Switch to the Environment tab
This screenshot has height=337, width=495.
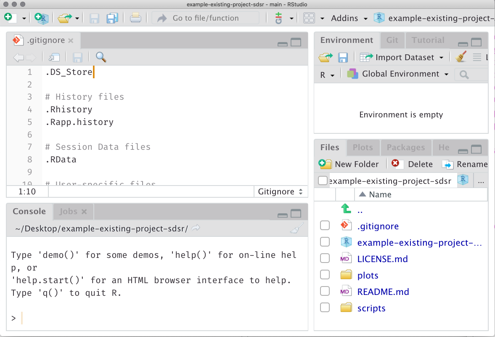347,40
